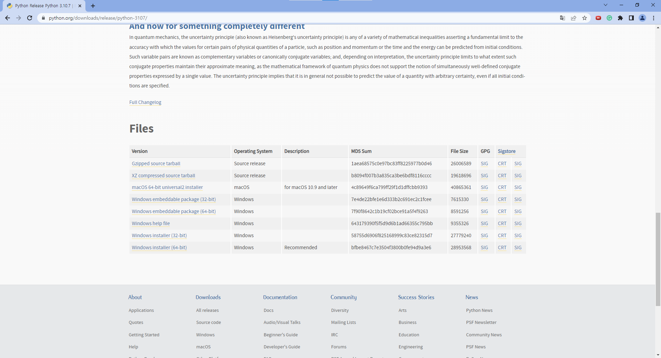This screenshot has height=358, width=661.
Task: Open Sigstore SIG for Windows installer (32-bit)
Action: tap(518, 235)
